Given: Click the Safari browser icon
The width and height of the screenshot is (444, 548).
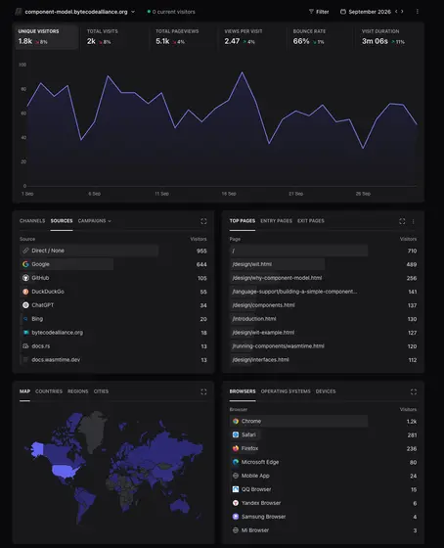Looking at the screenshot, I should 236,434.
